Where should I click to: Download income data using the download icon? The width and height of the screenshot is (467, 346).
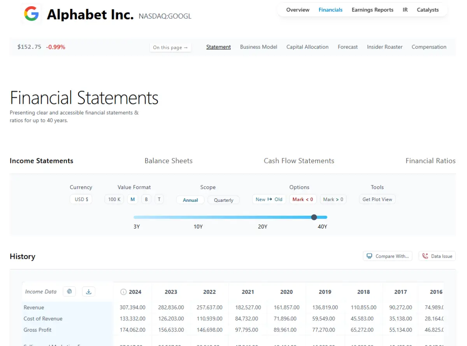coord(89,292)
